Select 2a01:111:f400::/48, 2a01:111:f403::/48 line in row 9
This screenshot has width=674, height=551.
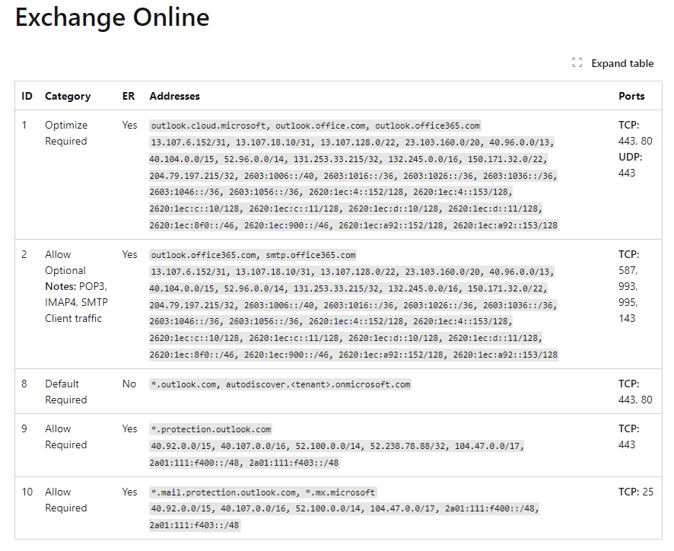[244, 463]
